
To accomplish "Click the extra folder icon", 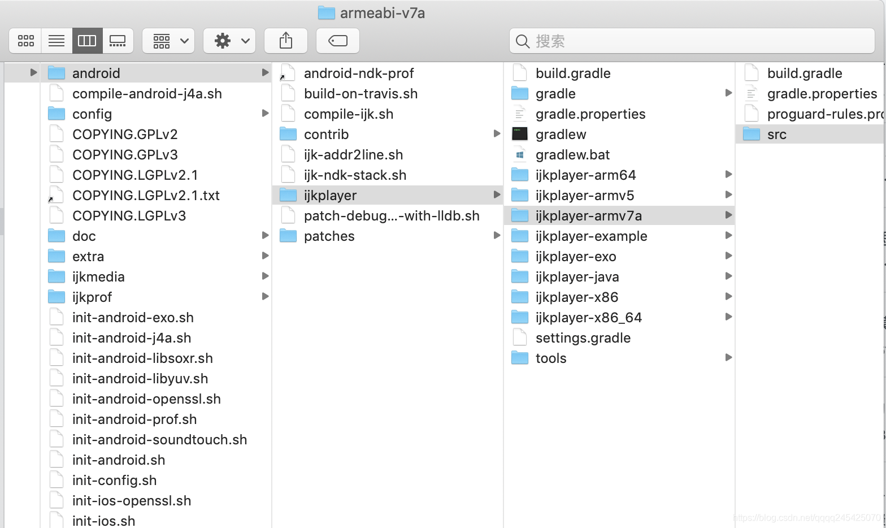I will pos(57,256).
